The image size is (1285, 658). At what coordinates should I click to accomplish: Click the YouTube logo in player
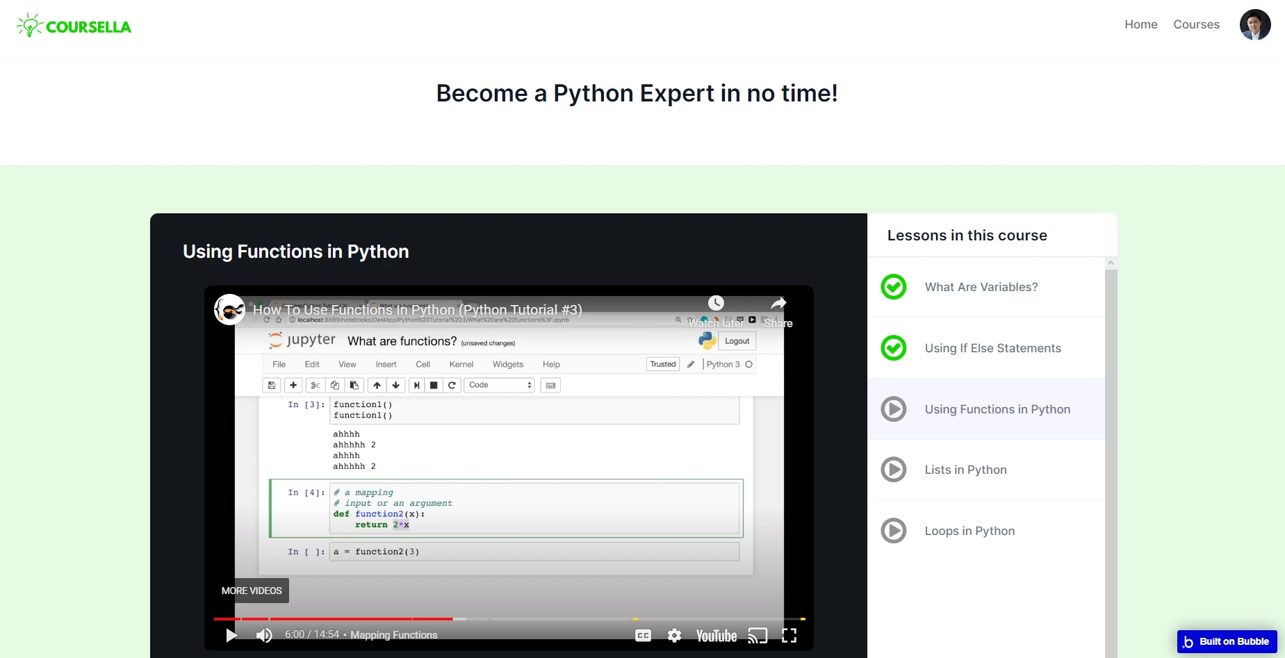(x=716, y=635)
